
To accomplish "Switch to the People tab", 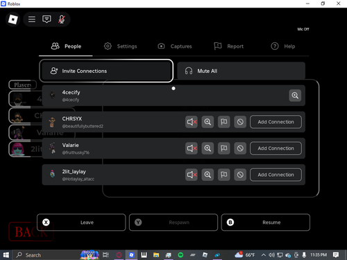I will (x=66, y=46).
